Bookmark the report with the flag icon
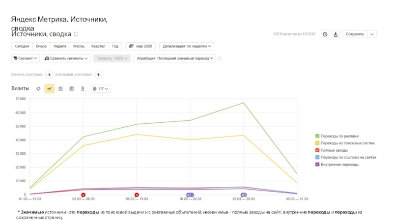393x221 pixels. pos(75,34)
